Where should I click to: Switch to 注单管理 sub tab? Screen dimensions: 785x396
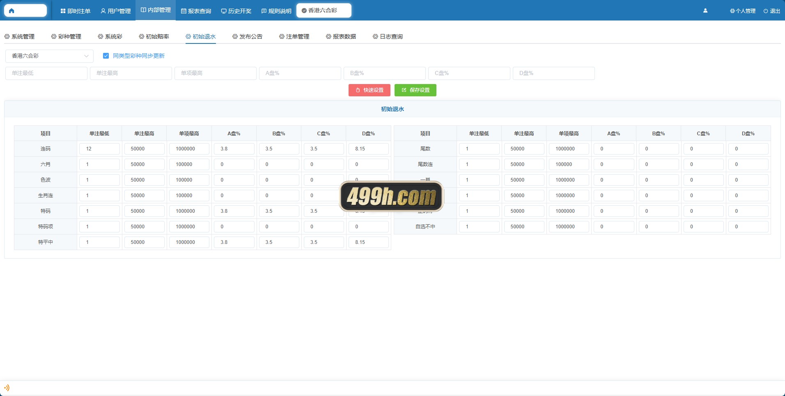tap(294, 36)
